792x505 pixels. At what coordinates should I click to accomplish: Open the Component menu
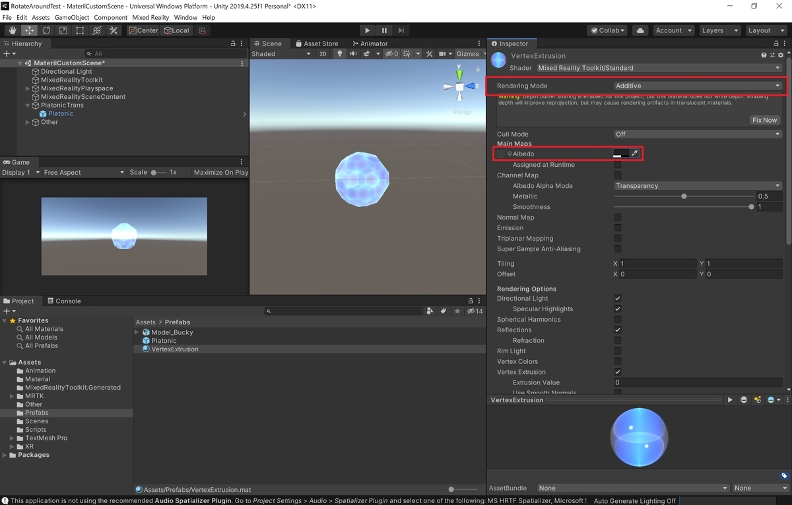coord(111,17)
